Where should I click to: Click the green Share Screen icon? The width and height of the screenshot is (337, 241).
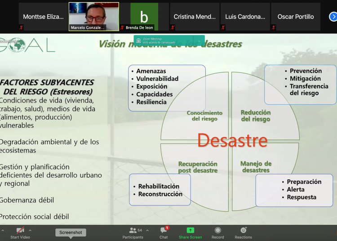click(x=190, y=230)
